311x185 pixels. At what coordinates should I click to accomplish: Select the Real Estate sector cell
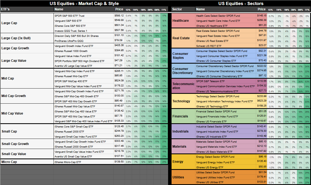[x=183, y=38]
